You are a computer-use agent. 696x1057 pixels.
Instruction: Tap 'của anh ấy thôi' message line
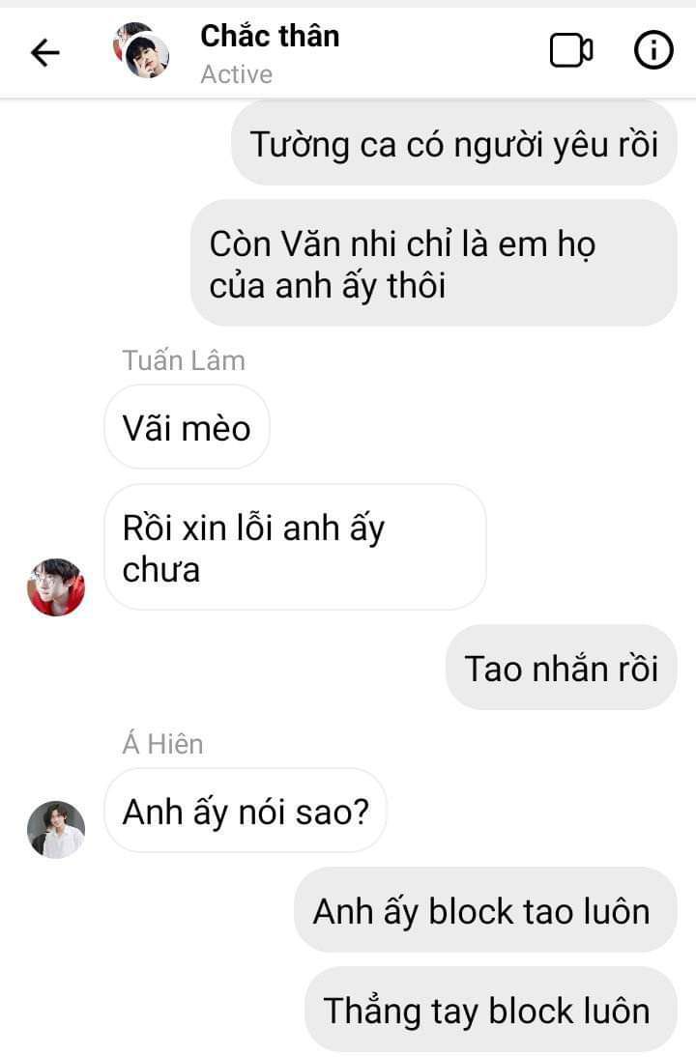pyautogui.click(x=328, y=286)
